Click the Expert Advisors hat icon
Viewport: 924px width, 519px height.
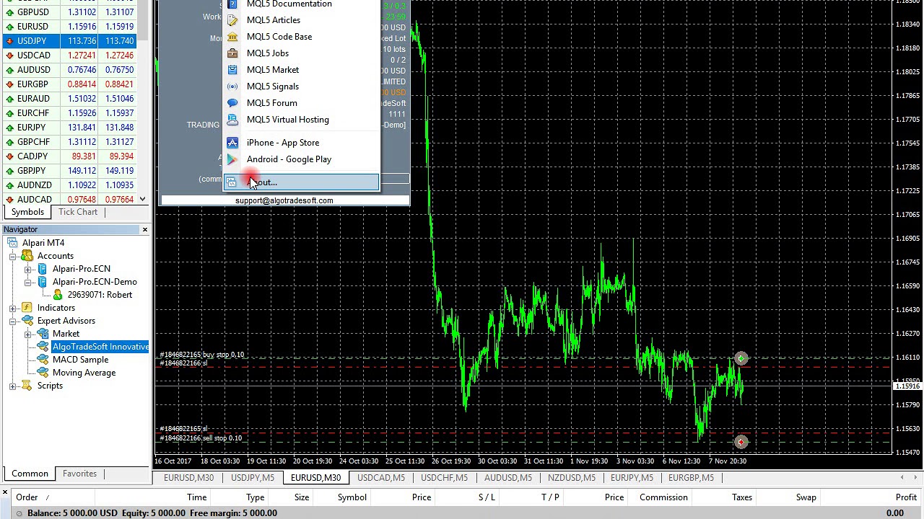(x=27, y=321)
